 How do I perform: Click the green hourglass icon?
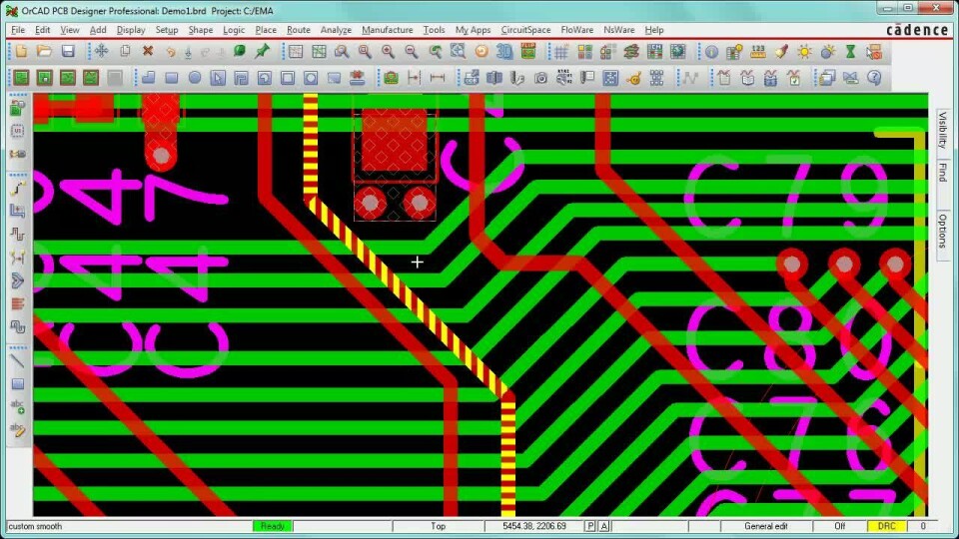850,52
